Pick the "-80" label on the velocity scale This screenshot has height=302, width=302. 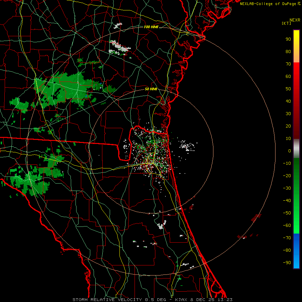click(x=287, y=250)
